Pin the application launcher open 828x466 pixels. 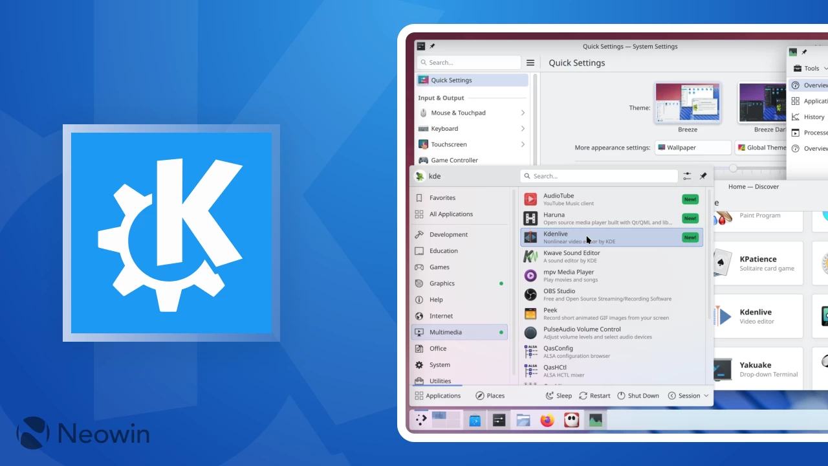tap(703, 175)
